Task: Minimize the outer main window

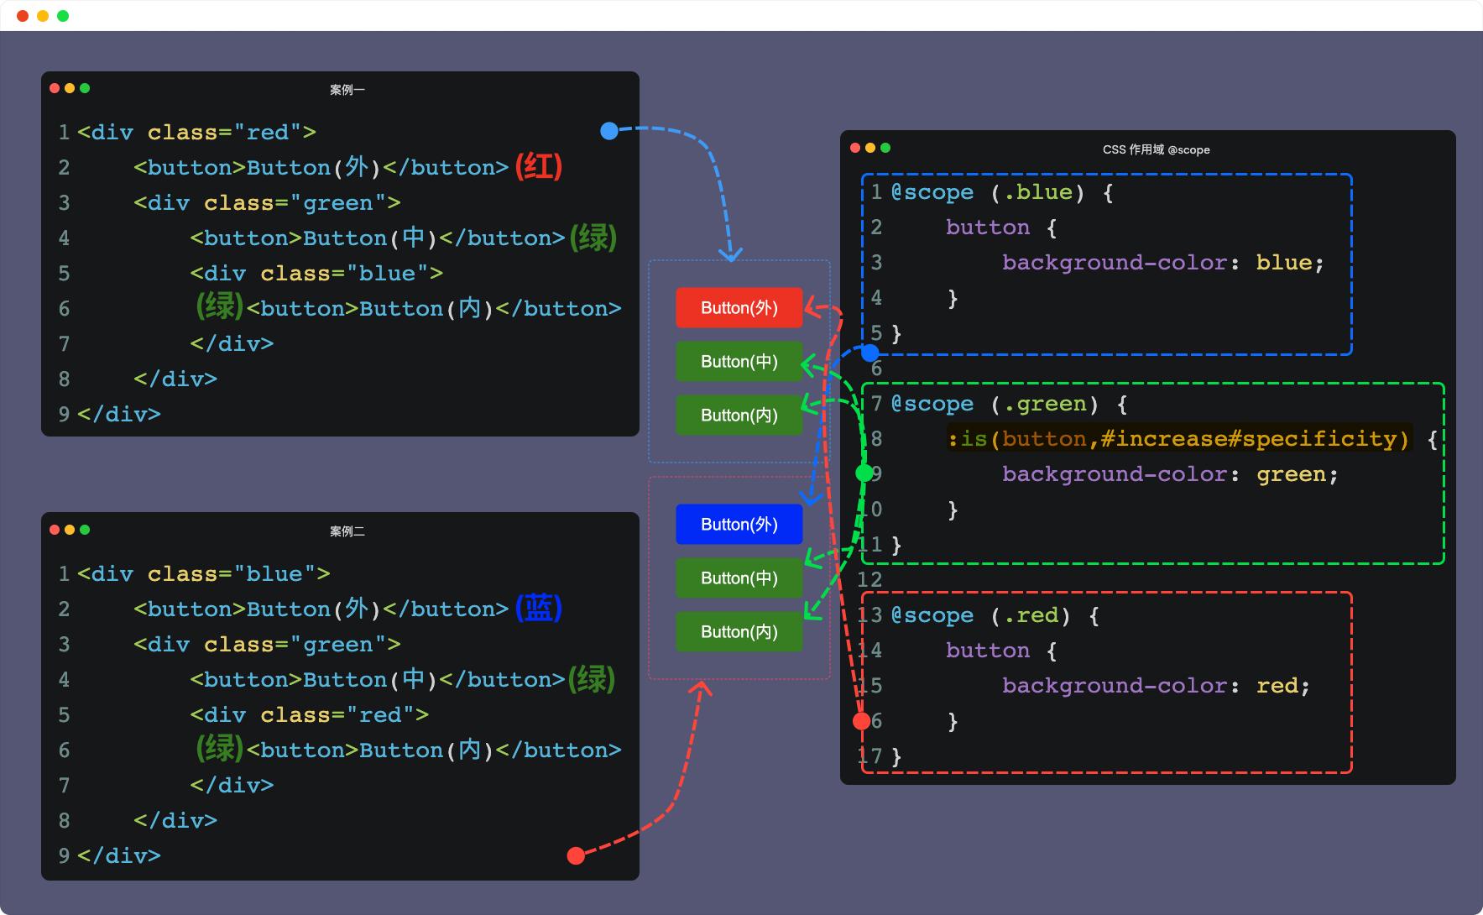Action: 43,16
